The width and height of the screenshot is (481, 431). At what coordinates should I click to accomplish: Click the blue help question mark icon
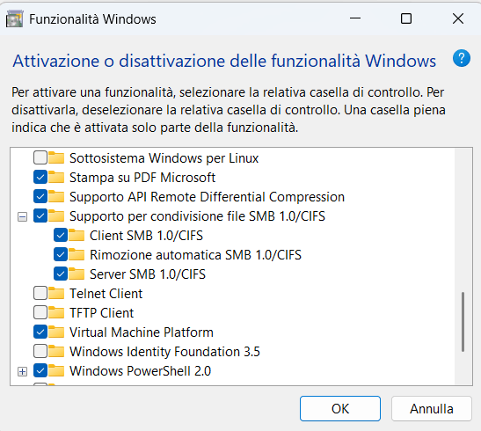pos(462,58)
